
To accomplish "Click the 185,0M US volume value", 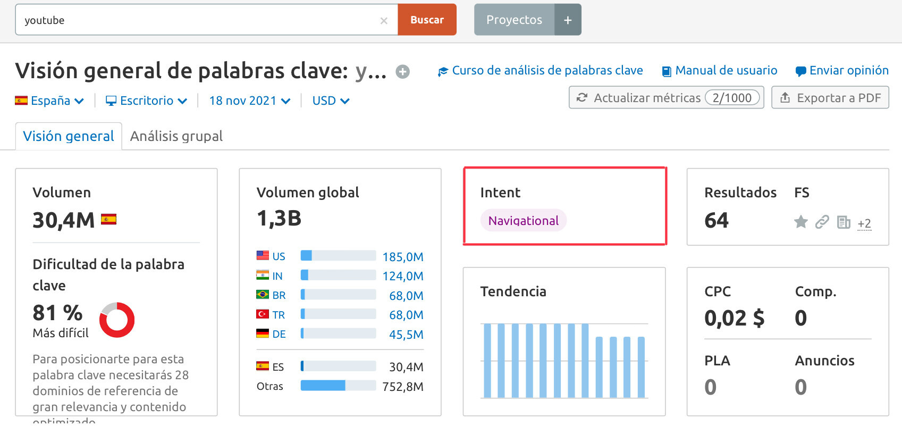I will click(x=403, y=257).
